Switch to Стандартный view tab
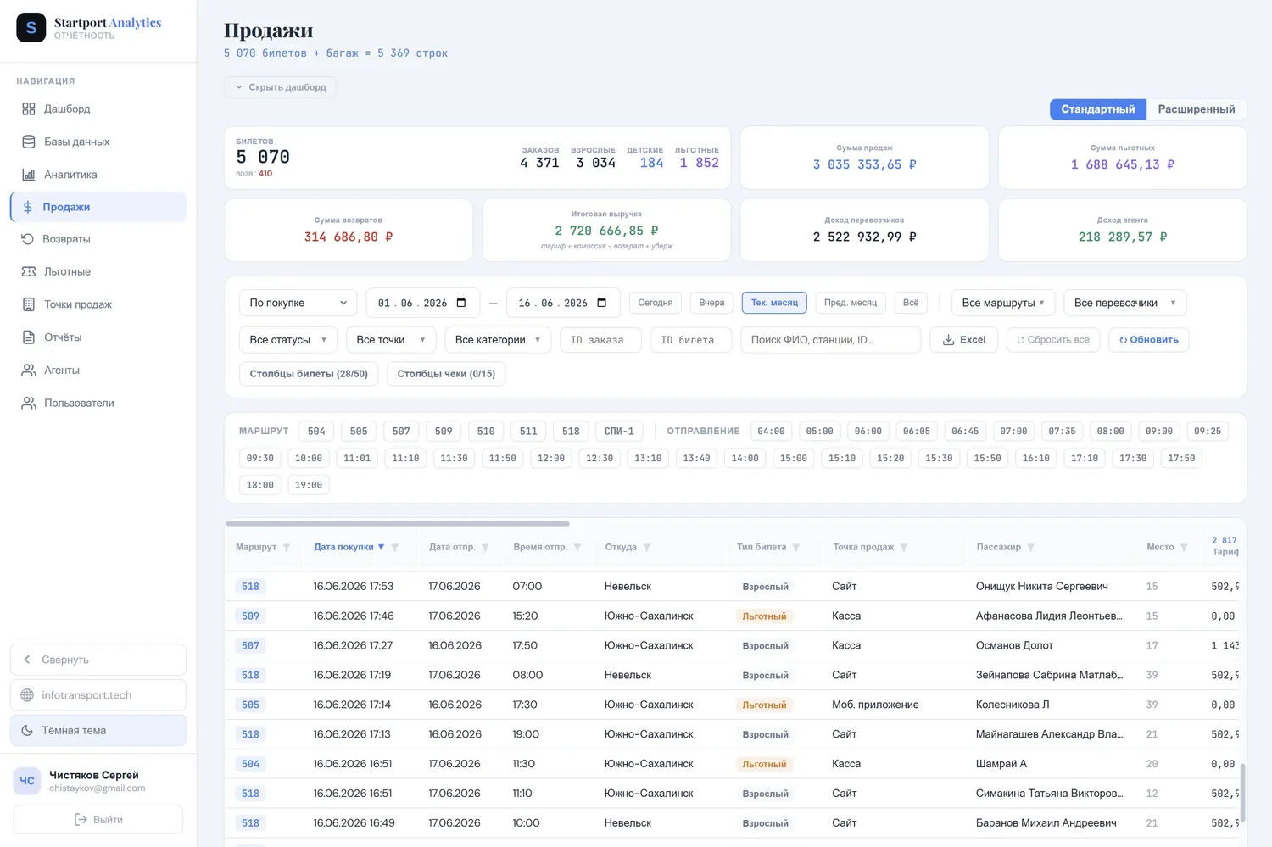Screen dimensions: 1272x847 click(x=1098, y=109)
